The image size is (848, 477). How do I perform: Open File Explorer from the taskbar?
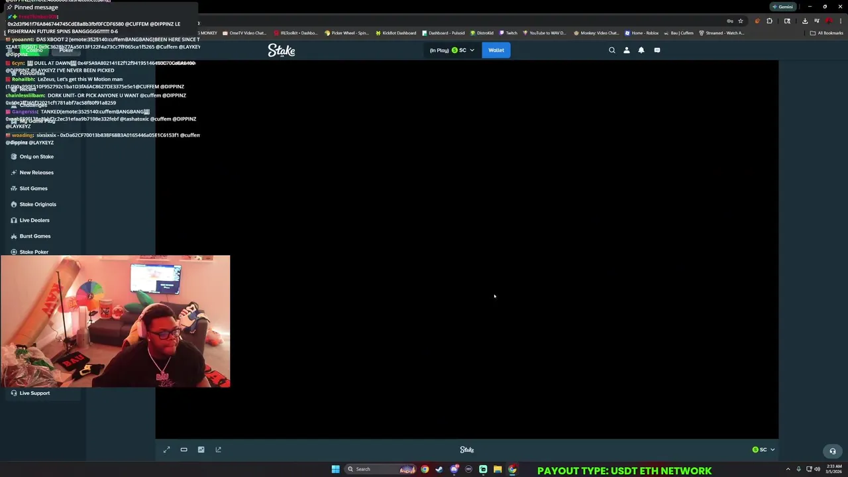click(498, 469)
